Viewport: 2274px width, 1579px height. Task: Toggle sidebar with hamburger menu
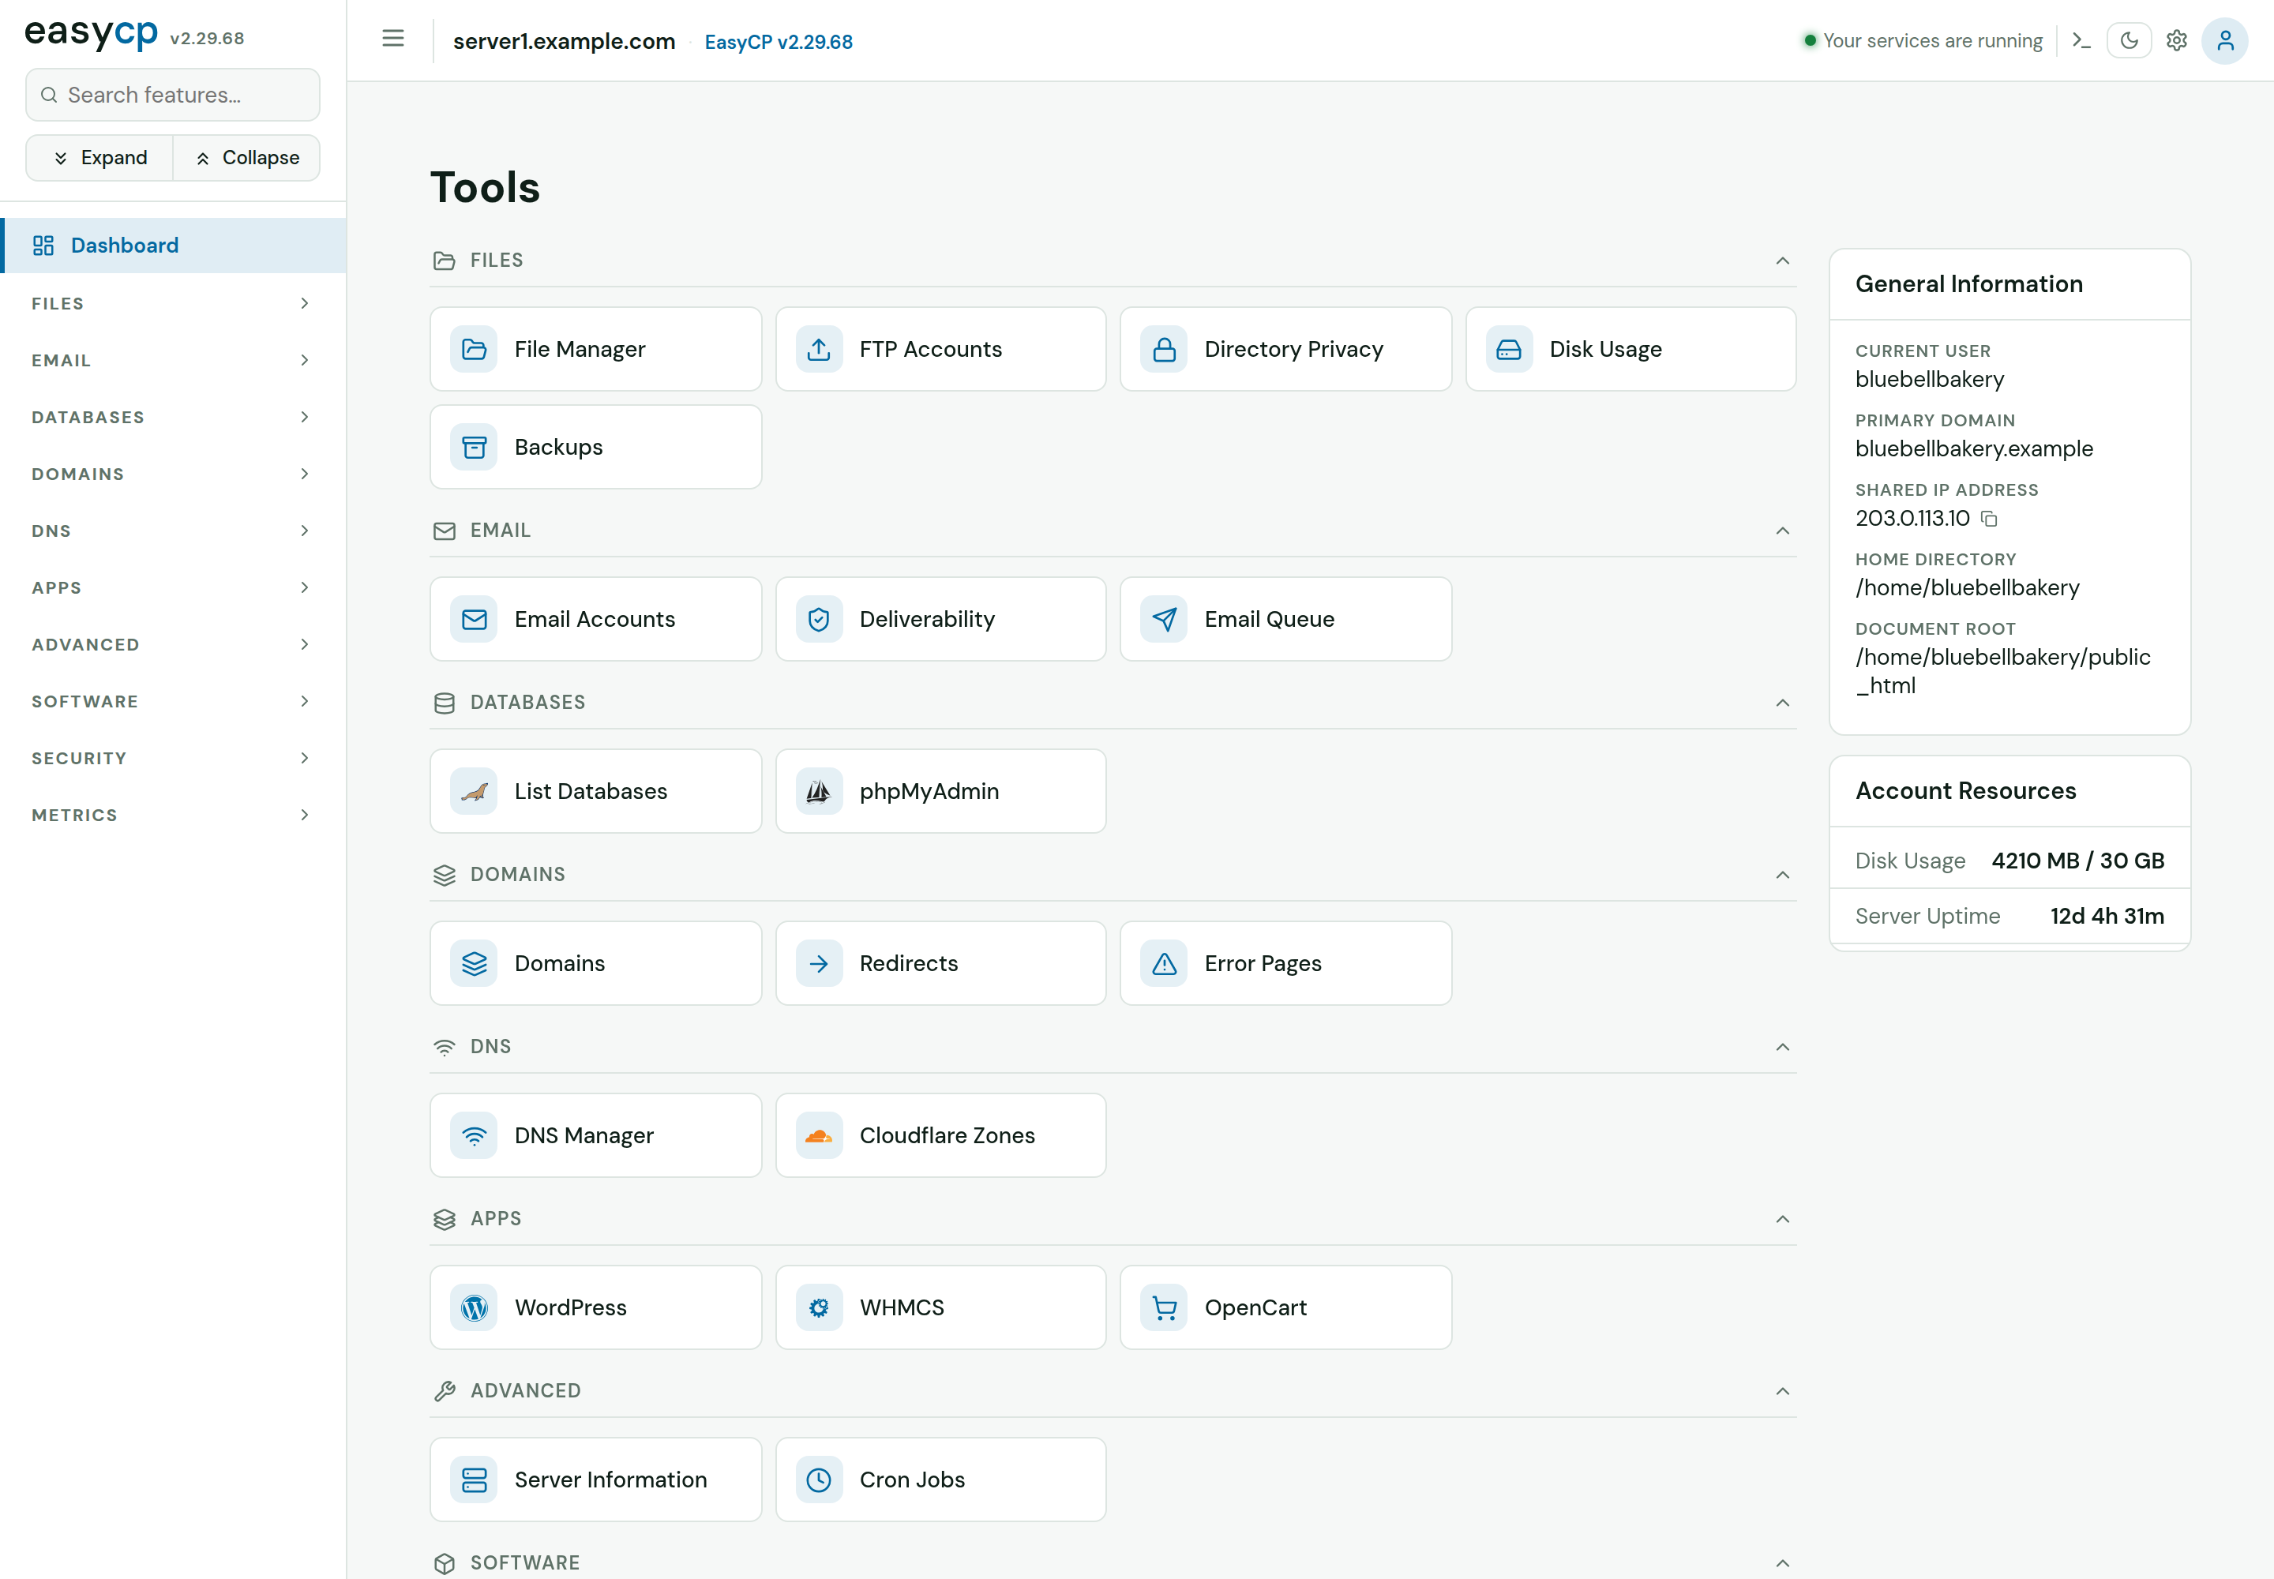(x=393, y=39)
